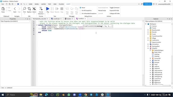Select the Humanoid item under ShopGirl

coord(157,58)
